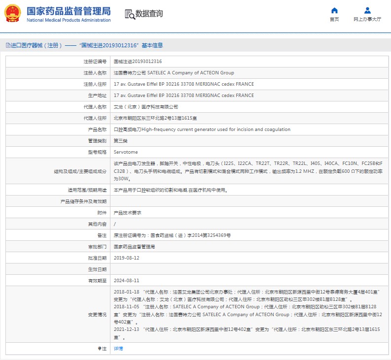Image resolution: width=391 pixels, height=360 pixels.
Task: Click National Medical Products Administration text
Action: 69,20
